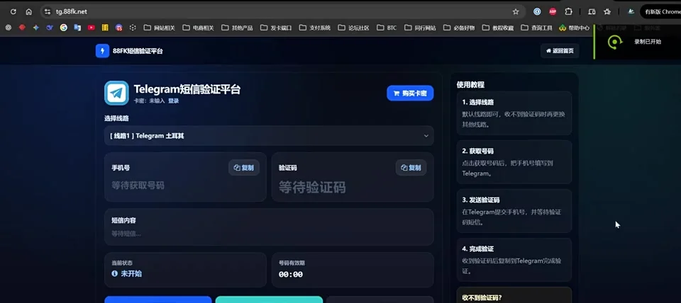Copy the phone number with 复制

[x=243, y=168]
